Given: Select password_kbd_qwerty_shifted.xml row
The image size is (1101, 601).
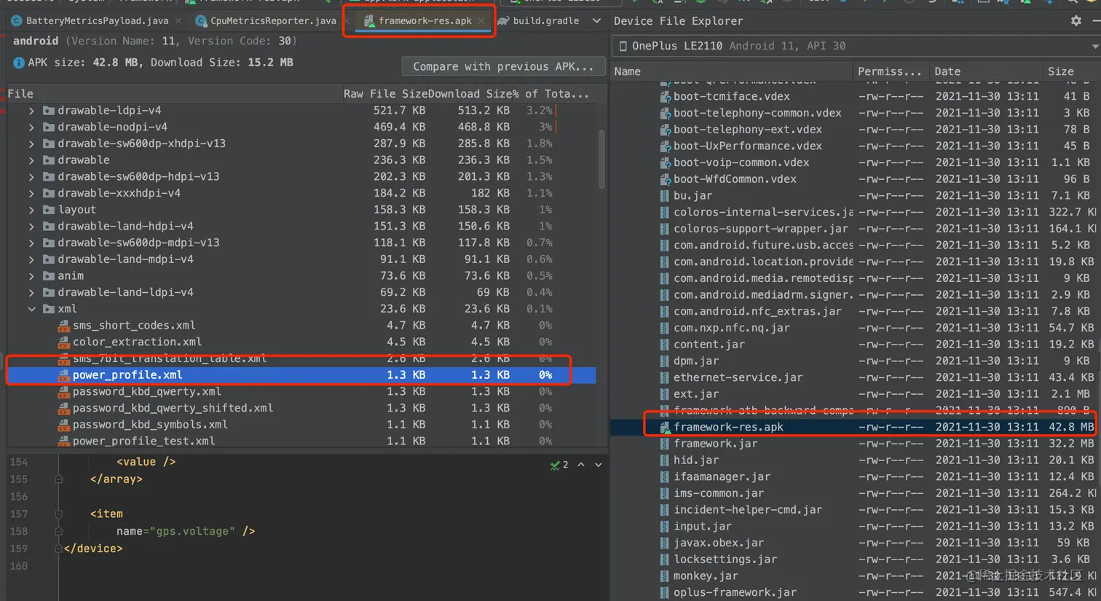Looking at the screenshot, I should tap(301, 408).
